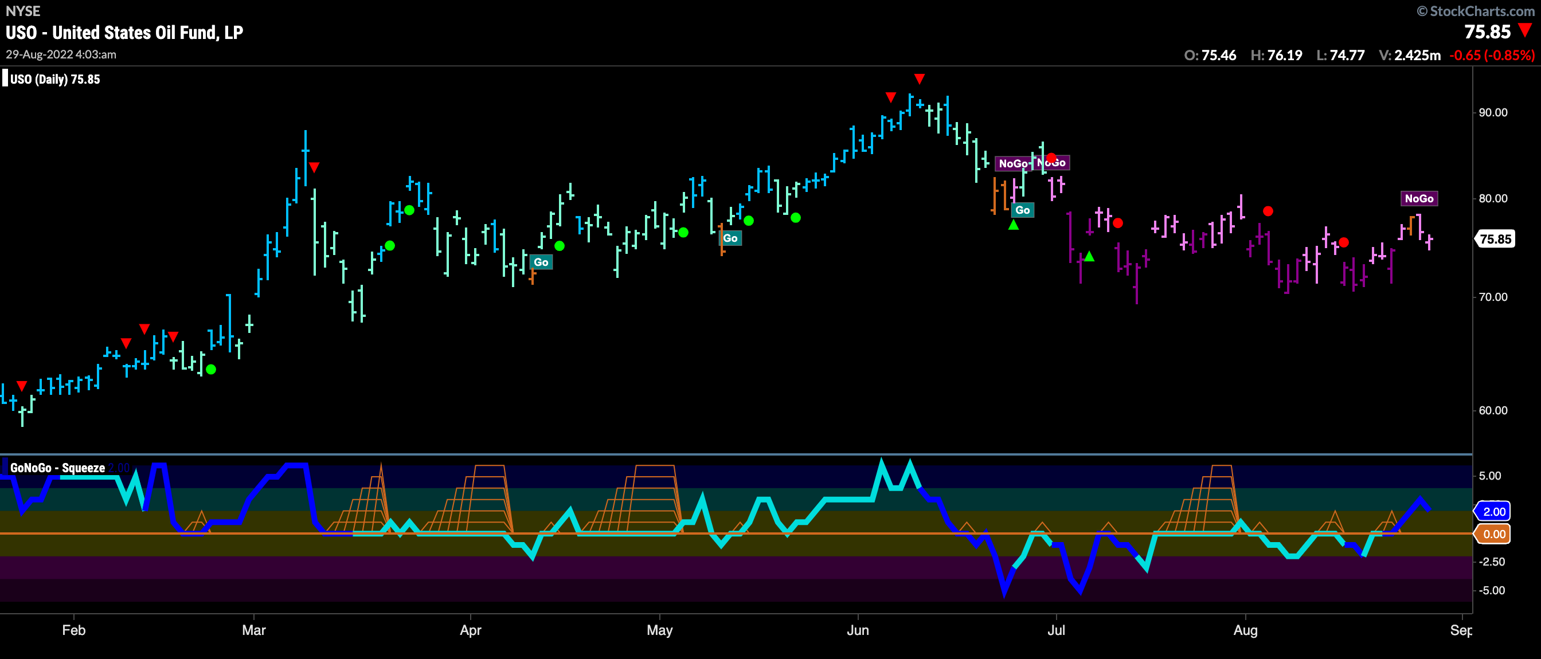This screenshot has width=1541, height=659.
Task: Click the current price label 75.85 on axis
Action: (1495, 239)
